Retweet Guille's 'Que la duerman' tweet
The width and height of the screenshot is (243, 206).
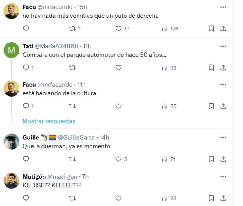(72, 159)
